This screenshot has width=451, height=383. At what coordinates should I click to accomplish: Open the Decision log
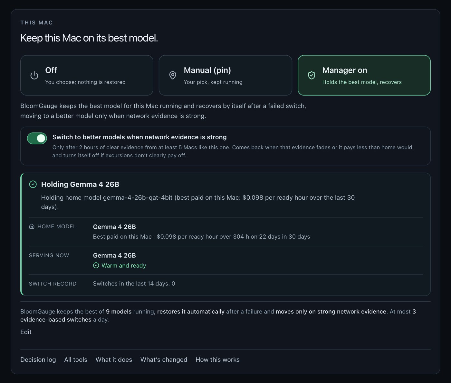[x=38, y=360]
